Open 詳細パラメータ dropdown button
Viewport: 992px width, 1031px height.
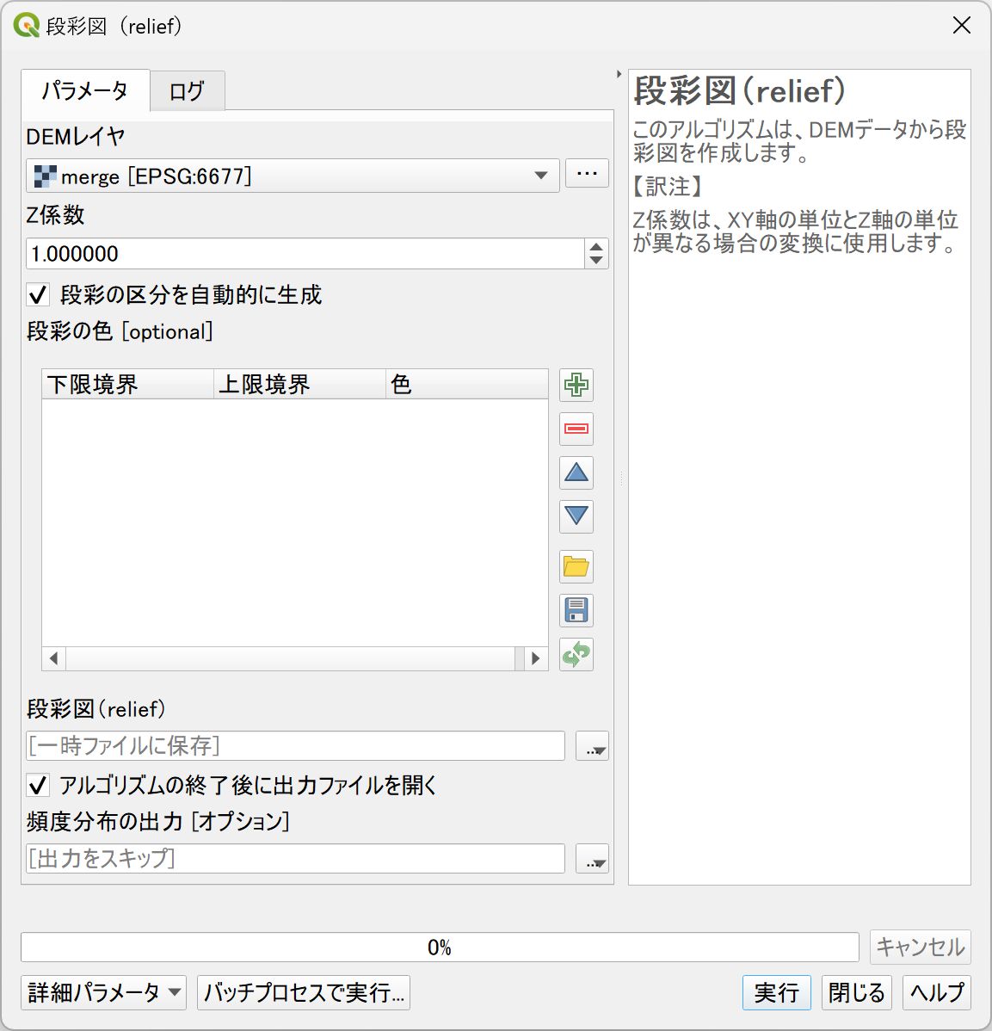(x=104, y=992)
